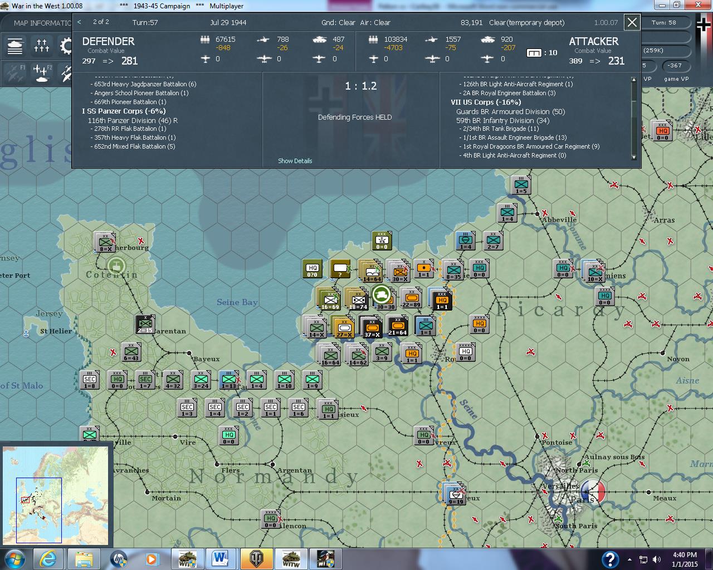
Task: Click the French flag over Paris
Action: pyautogui.click(x=593, y=492)
